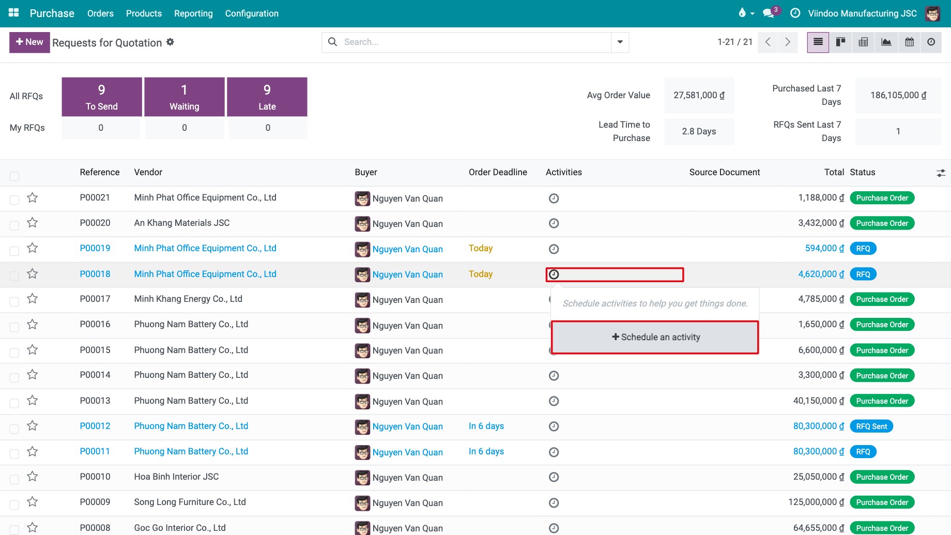
Task: Open the conversations chat icon
Action: click(769, 13)
